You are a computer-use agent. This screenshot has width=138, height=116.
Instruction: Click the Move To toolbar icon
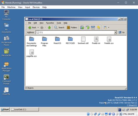(82, 27)
